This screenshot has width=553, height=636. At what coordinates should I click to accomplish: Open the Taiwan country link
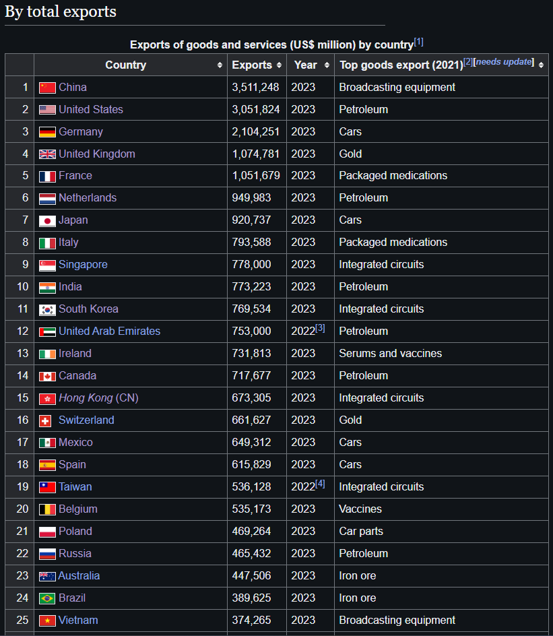point(75,487)
